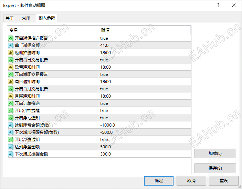This screenshot has width=242, height=189.
Task: Click the 变量 column header
Action: [x=53, y=30]
